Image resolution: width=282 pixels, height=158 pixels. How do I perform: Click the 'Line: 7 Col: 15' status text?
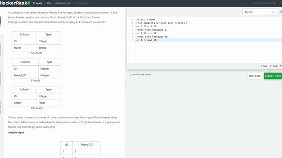point(271,66)
